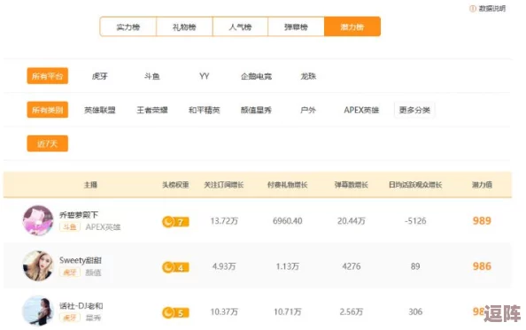This screenshot has height=330, width=526.
Task: Filter category by 颜值星秀
Action: coord(256,110)
